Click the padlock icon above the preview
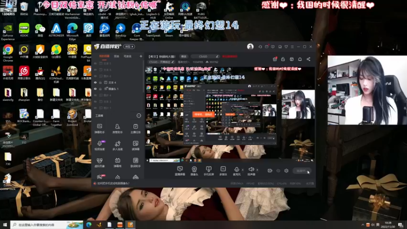 tap(283, 59)
